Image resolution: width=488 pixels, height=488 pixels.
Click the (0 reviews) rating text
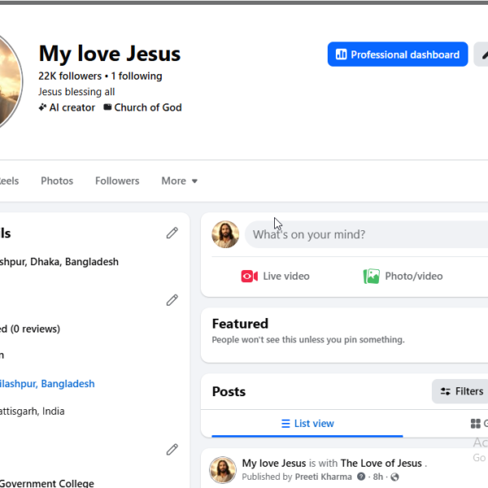click(x=35, y=329)
